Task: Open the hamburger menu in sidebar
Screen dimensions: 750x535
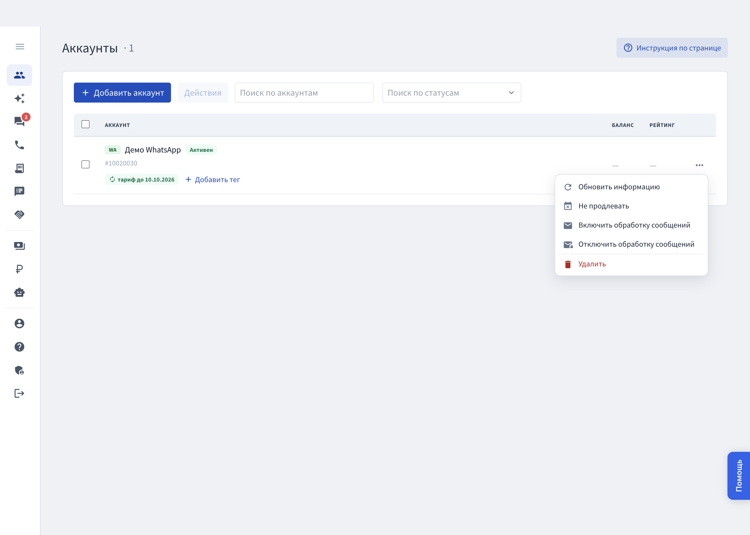Action: point(20,47)
